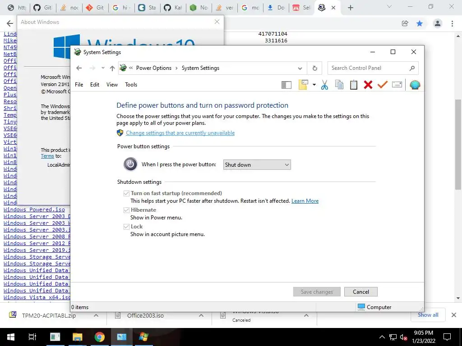Open a new Chrome tab

(350, 8)
